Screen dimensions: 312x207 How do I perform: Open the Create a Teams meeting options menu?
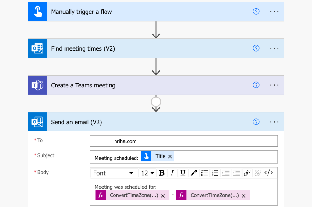(274, 85)
